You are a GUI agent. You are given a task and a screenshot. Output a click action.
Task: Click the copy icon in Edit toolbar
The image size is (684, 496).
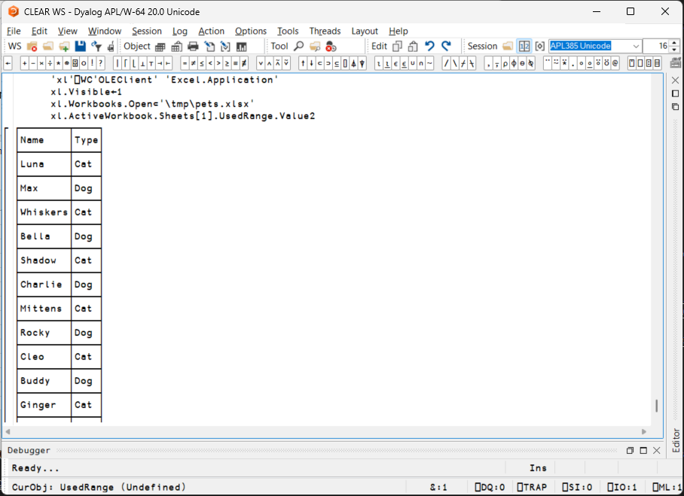pyautogui.click(x=398, y=46)
